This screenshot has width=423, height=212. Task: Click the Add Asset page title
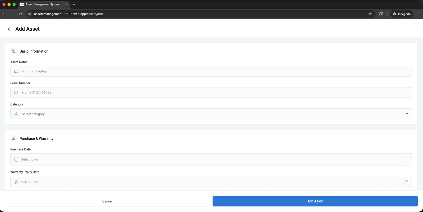click(x=27, y=29)
